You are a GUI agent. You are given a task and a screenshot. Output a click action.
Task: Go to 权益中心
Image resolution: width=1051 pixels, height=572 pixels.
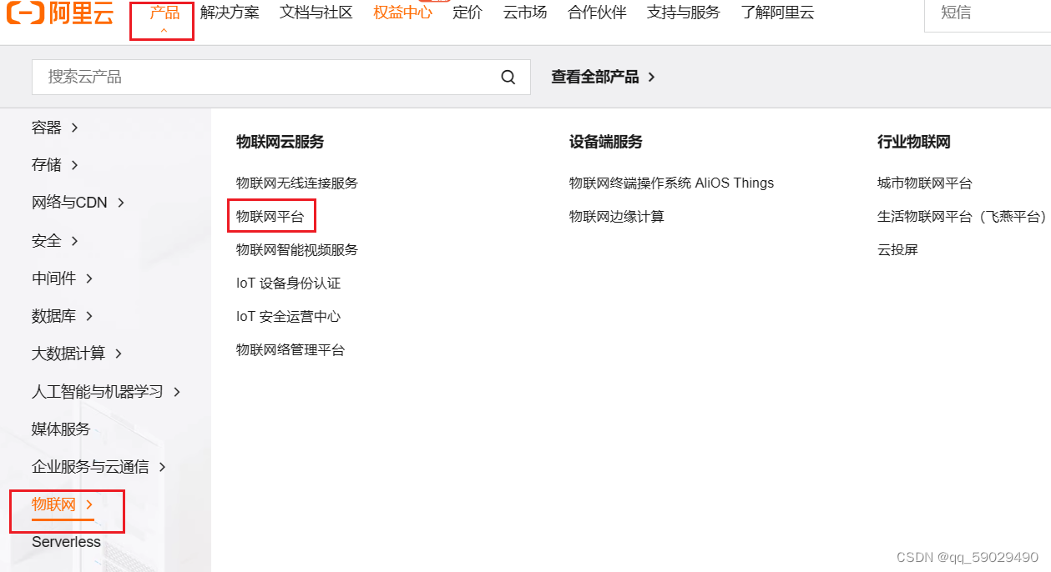(402, 13)
